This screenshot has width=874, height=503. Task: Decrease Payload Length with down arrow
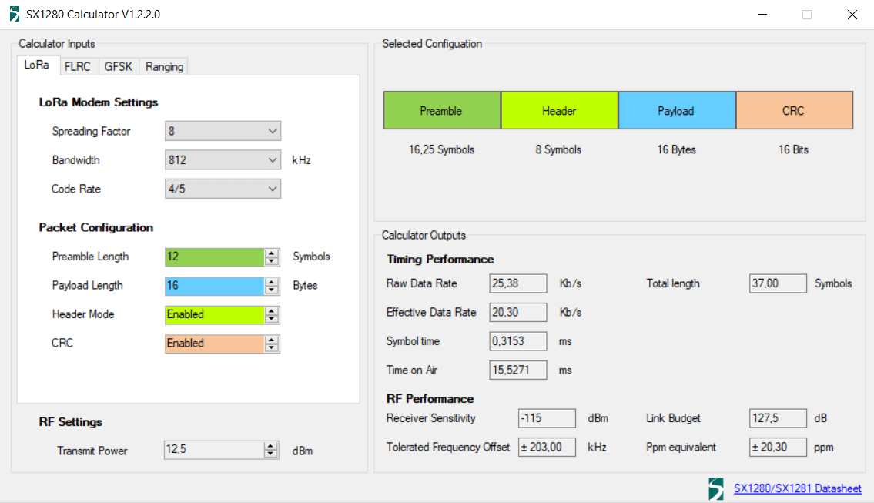(x=272, y=290)
